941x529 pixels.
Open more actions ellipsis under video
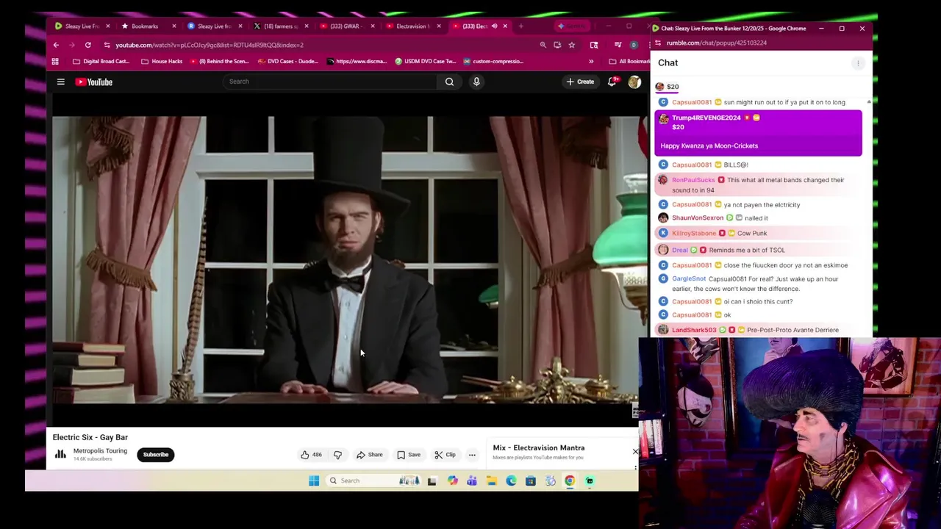[x=472, y=455]
